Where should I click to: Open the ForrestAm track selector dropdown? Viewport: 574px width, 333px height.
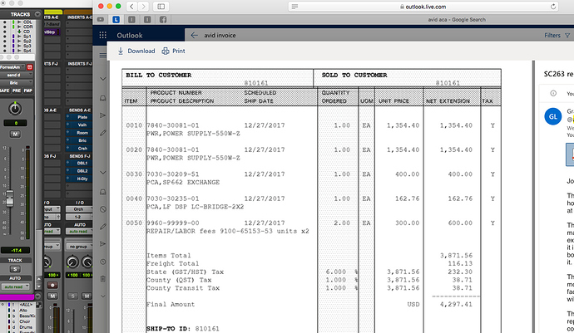click(12, 67)
